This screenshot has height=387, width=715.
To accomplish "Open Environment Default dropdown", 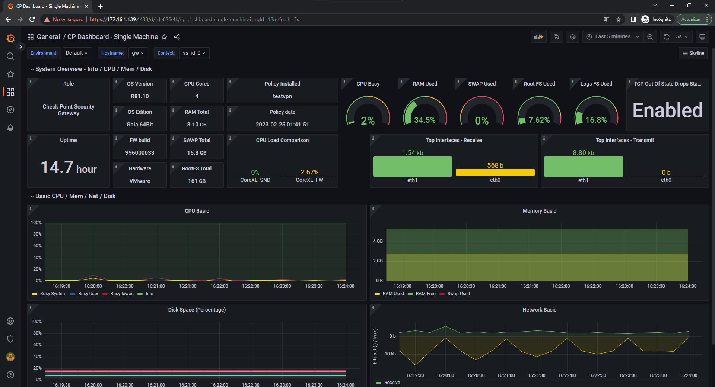I will 77,53.
